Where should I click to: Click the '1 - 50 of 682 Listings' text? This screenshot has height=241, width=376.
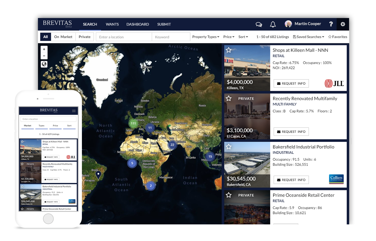pos(273,37)
